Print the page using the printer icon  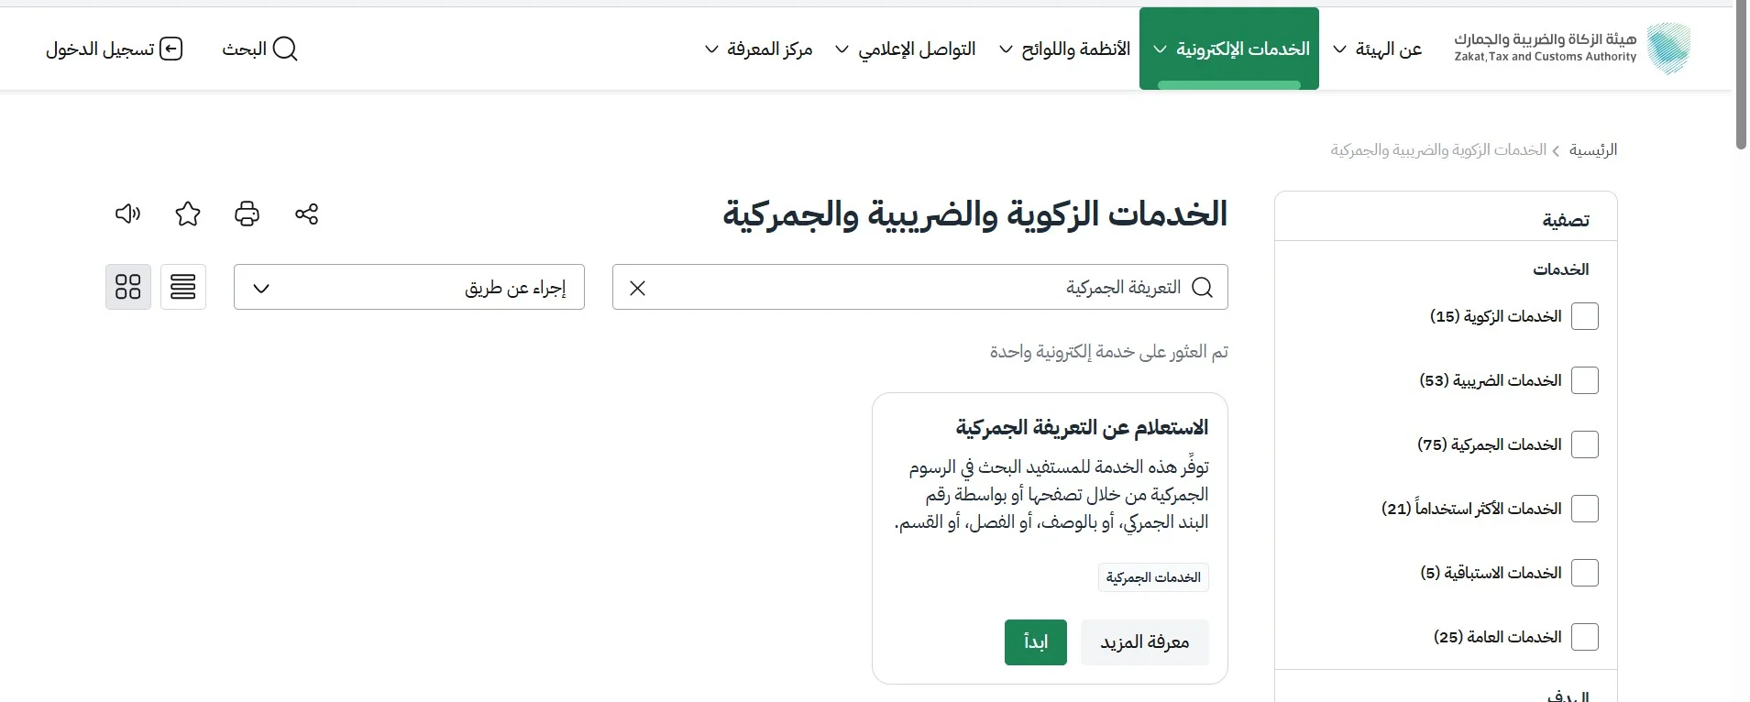(x=247, y=214)
